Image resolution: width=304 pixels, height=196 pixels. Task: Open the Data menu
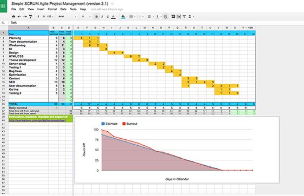[63, 9]
